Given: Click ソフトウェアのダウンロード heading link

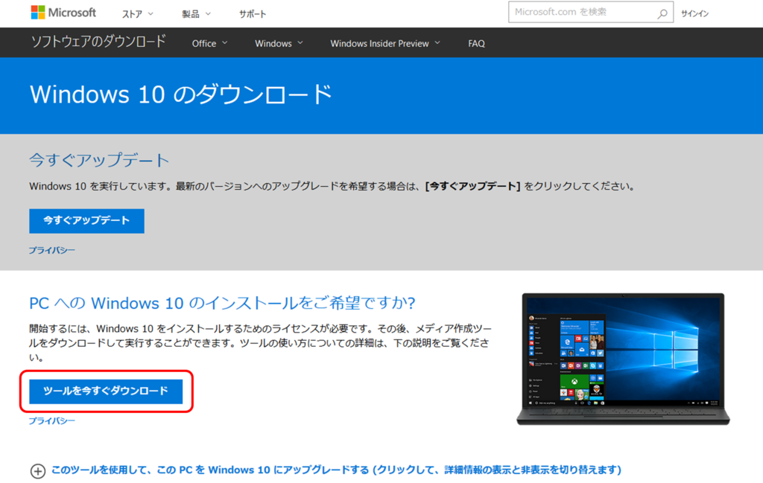Looking at the screenshot, I should [98, 42].
